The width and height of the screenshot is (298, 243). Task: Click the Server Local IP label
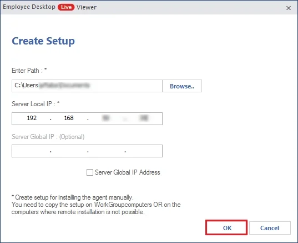36,104
